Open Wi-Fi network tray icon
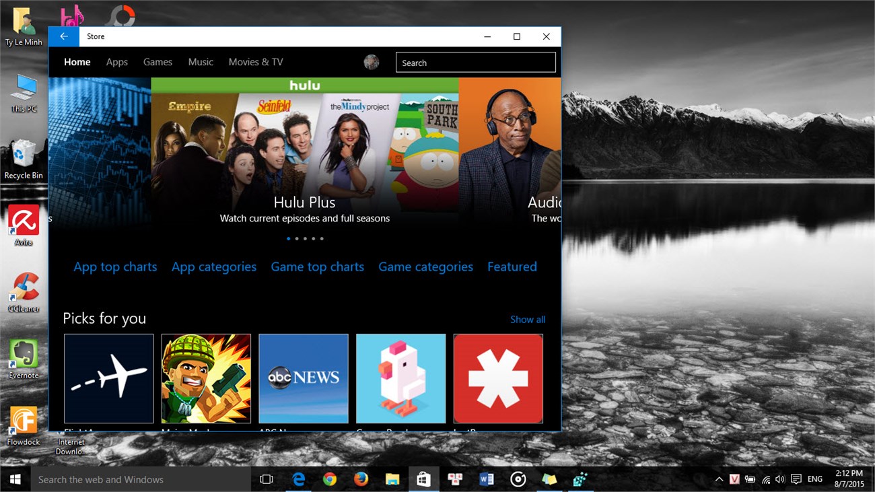The image size is (875, 492). click(x=766, y=479)
